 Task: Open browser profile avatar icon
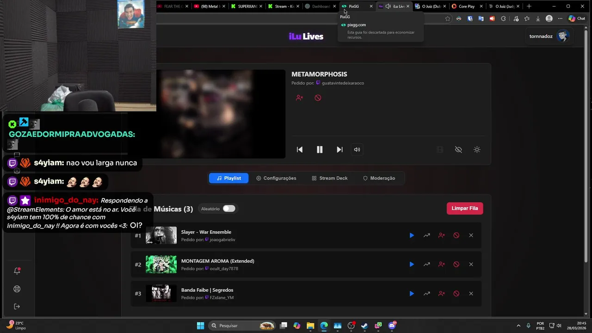point(549,18)
